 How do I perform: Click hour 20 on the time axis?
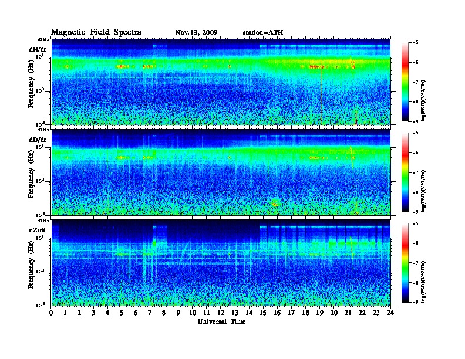point(334,313)
